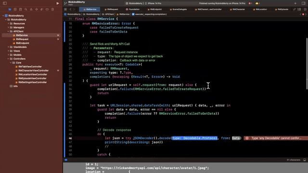Open the Source Control navigator icon
The width and height of the screenshot is (308, 173).
tap(15, 10)
